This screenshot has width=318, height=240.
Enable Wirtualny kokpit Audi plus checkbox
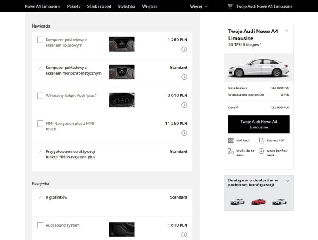(40, 96)
